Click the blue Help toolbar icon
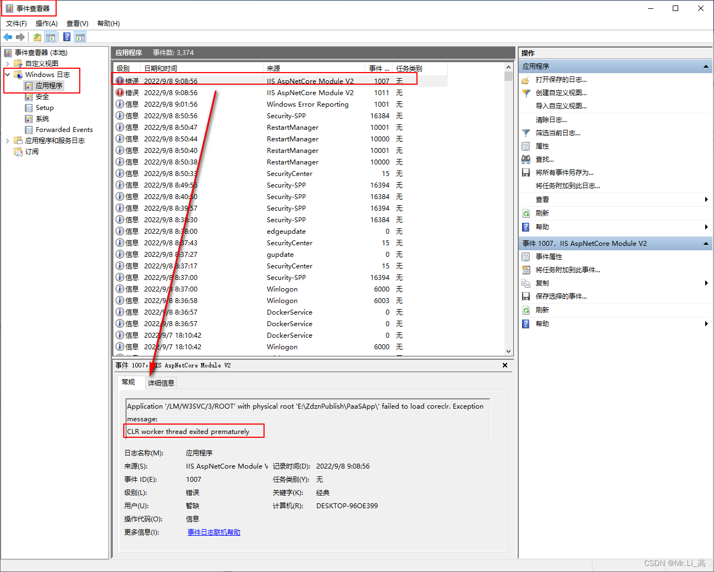The height and width of the screenshot is (572, 714). [67, 37]
